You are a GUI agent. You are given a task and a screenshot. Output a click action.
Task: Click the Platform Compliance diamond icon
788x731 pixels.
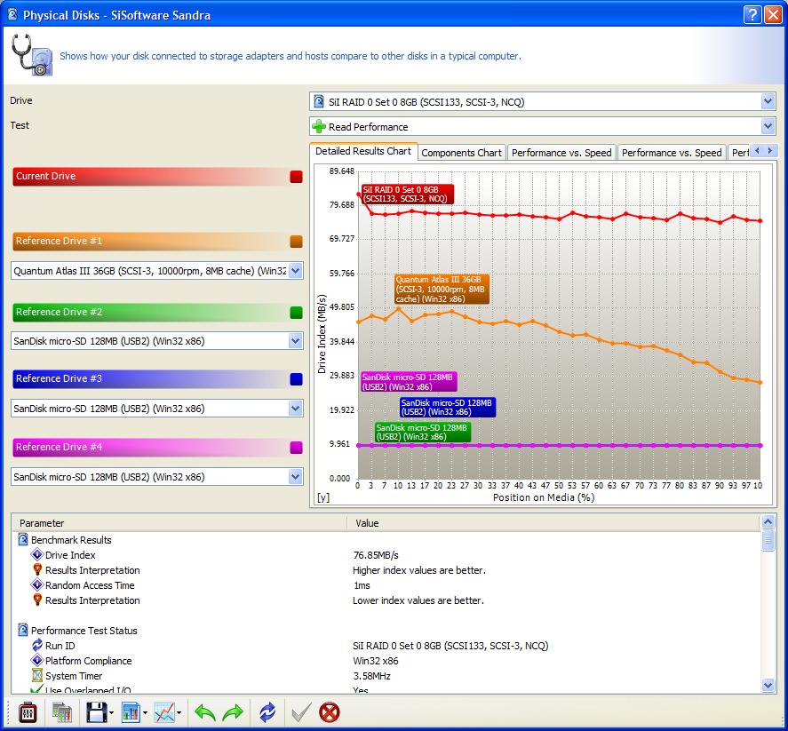tap(37, 660)
